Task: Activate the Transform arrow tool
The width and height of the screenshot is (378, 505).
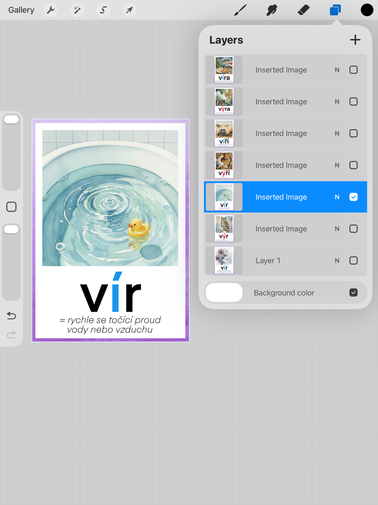Action: pos(129,10)
